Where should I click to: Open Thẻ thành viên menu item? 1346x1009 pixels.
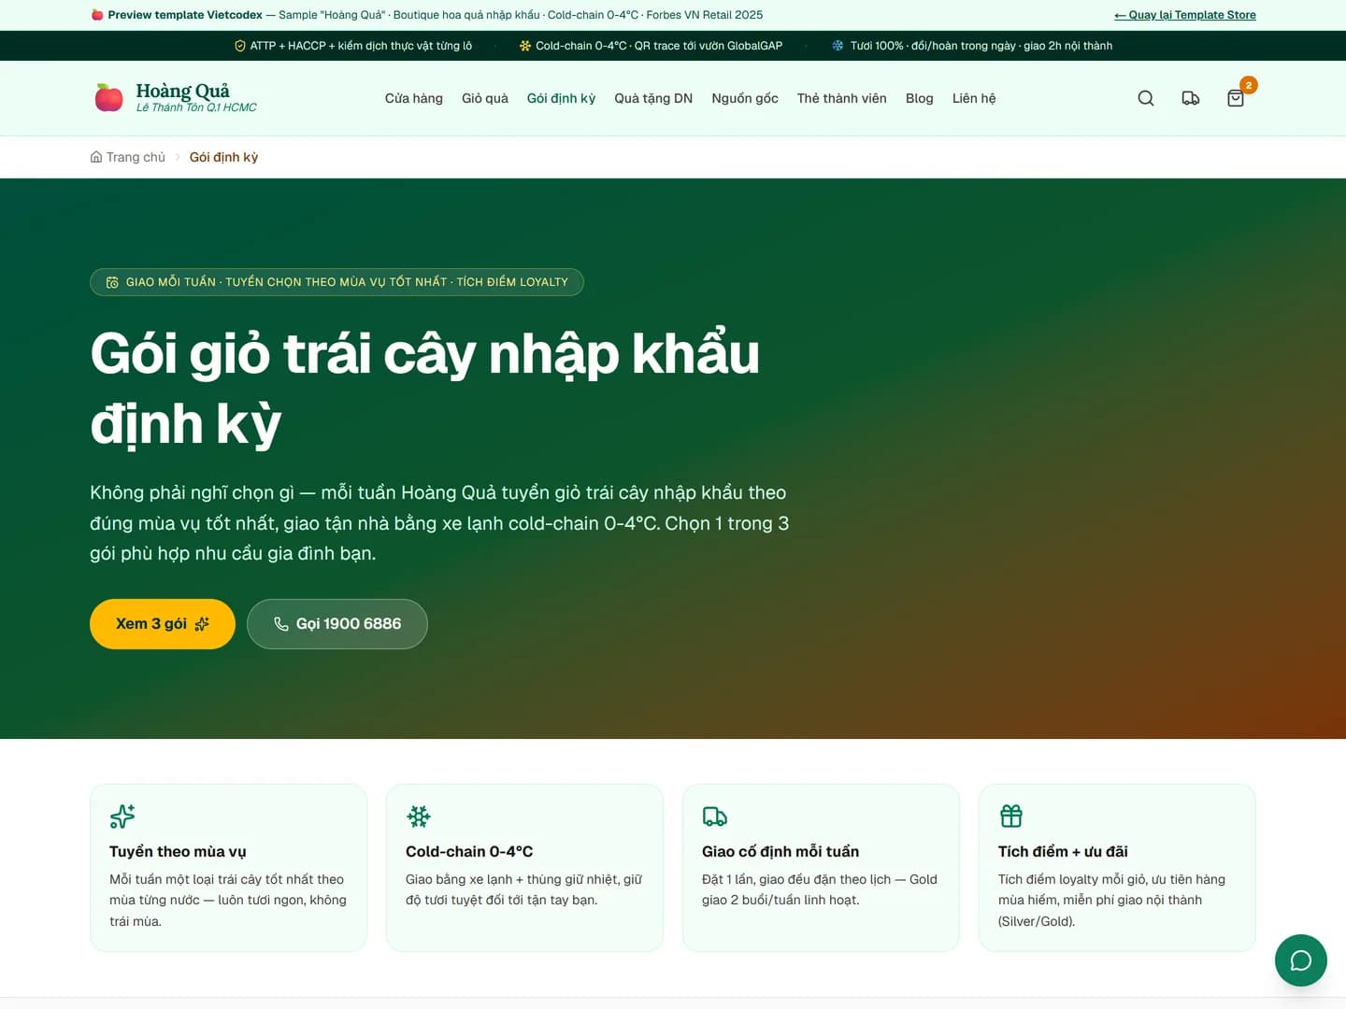point(842,98)
